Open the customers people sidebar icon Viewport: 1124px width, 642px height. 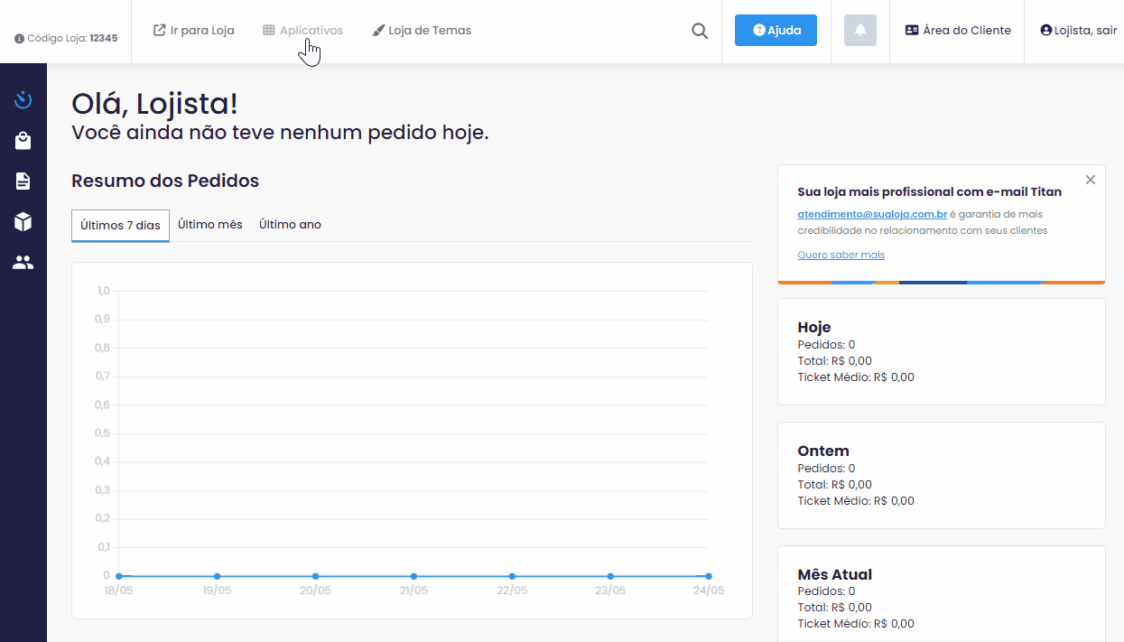(x=23, y=263)
